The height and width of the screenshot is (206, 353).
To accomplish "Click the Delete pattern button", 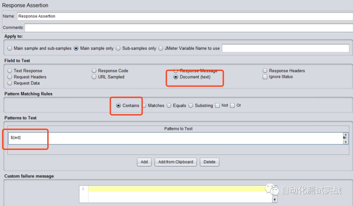I will (210, 162).
